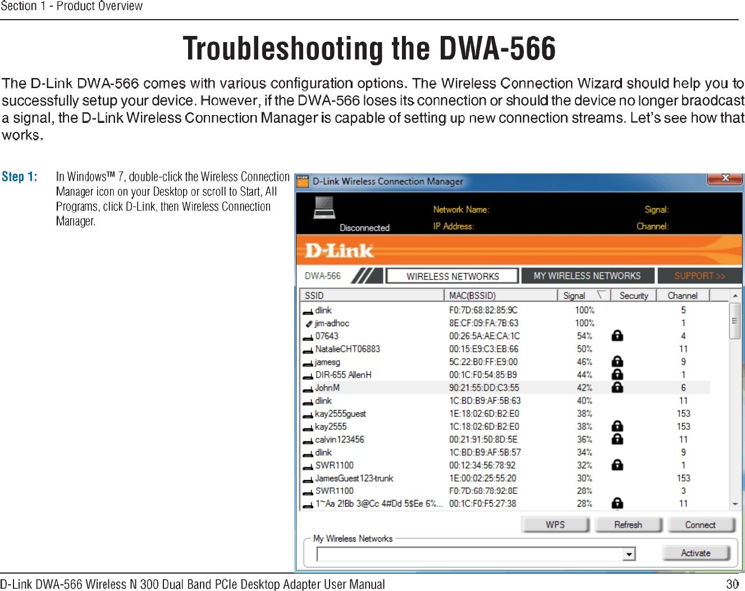Click the router icon beside JamesGuest123-trunk

308,479
